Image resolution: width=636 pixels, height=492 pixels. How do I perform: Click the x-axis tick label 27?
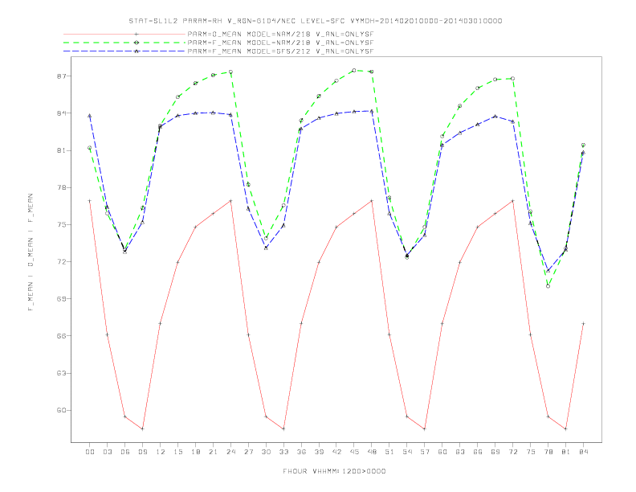(248, 452)
